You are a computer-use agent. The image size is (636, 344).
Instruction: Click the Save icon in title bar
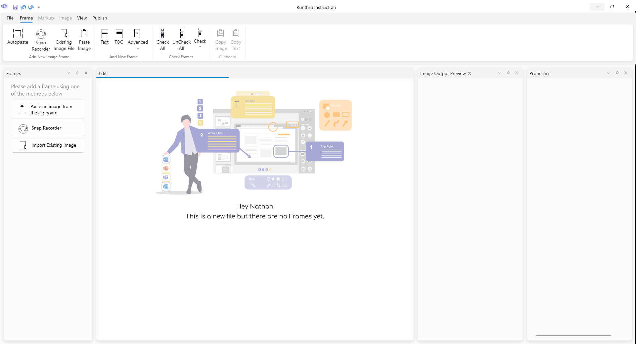click(x=15, y=7)
